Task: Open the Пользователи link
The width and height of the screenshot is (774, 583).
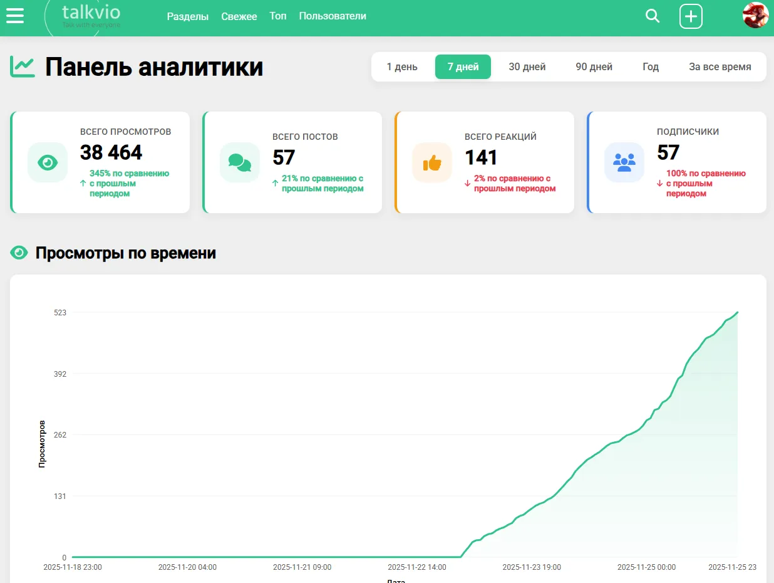Action: (x=333, y=16)
